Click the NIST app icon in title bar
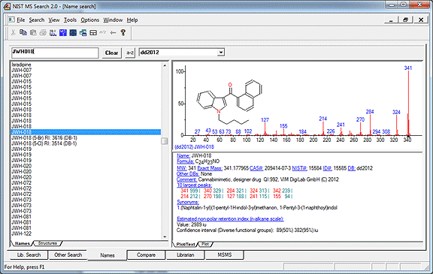This screenshot has width=433, height=274. coord(7,6)
